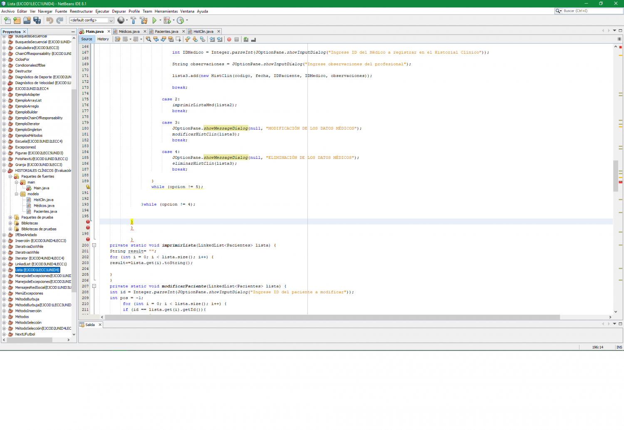The image size is (624, 430).
Task: Expand the Paquetes de prueba node
Action: pyautogui.click(x=10, y=217)
